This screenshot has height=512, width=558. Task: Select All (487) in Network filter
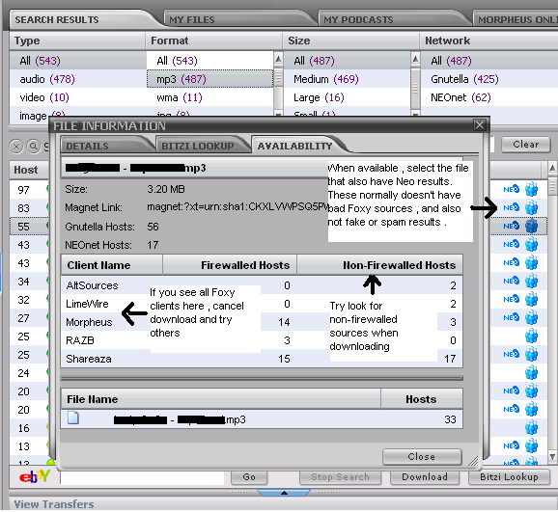[489, 61]
